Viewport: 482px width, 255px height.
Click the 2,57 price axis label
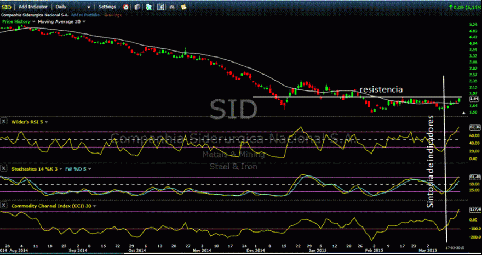[x=473, y=75]
